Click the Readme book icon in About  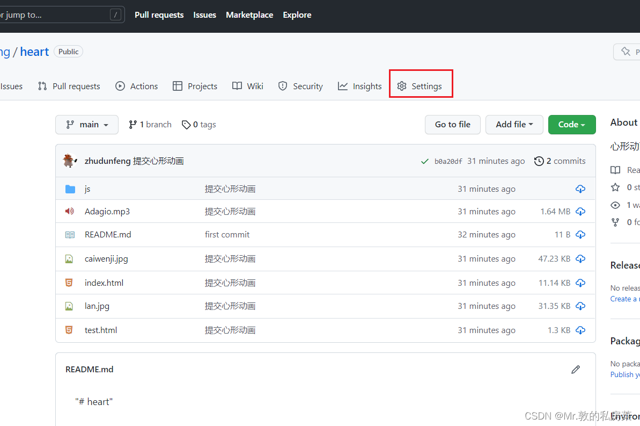point(615,170)
